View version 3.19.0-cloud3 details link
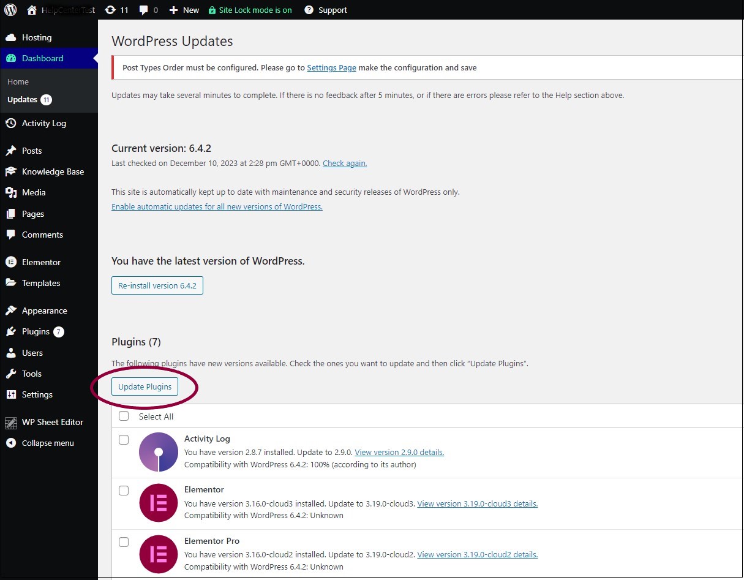The image size is (744, 580). [x=478, y=503]
